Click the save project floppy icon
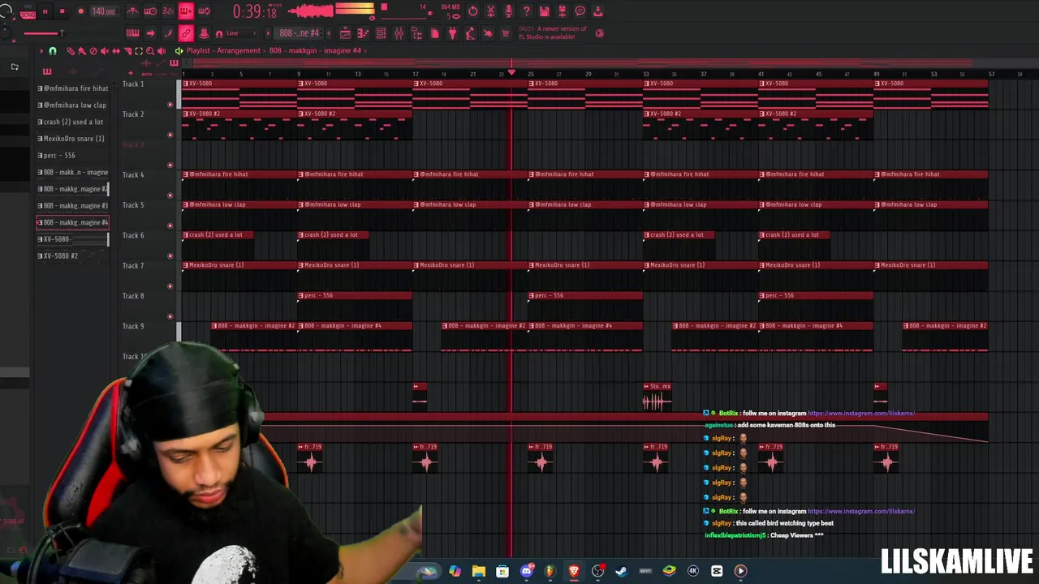The image size is (1039, 584). click(544, 11)
